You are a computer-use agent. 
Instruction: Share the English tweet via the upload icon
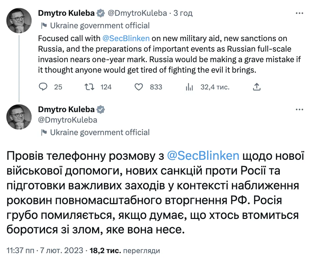tap(256, 87)
